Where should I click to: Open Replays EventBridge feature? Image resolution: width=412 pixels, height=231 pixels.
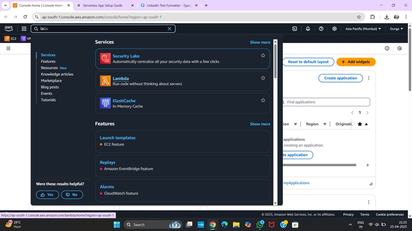pos(108,162)
